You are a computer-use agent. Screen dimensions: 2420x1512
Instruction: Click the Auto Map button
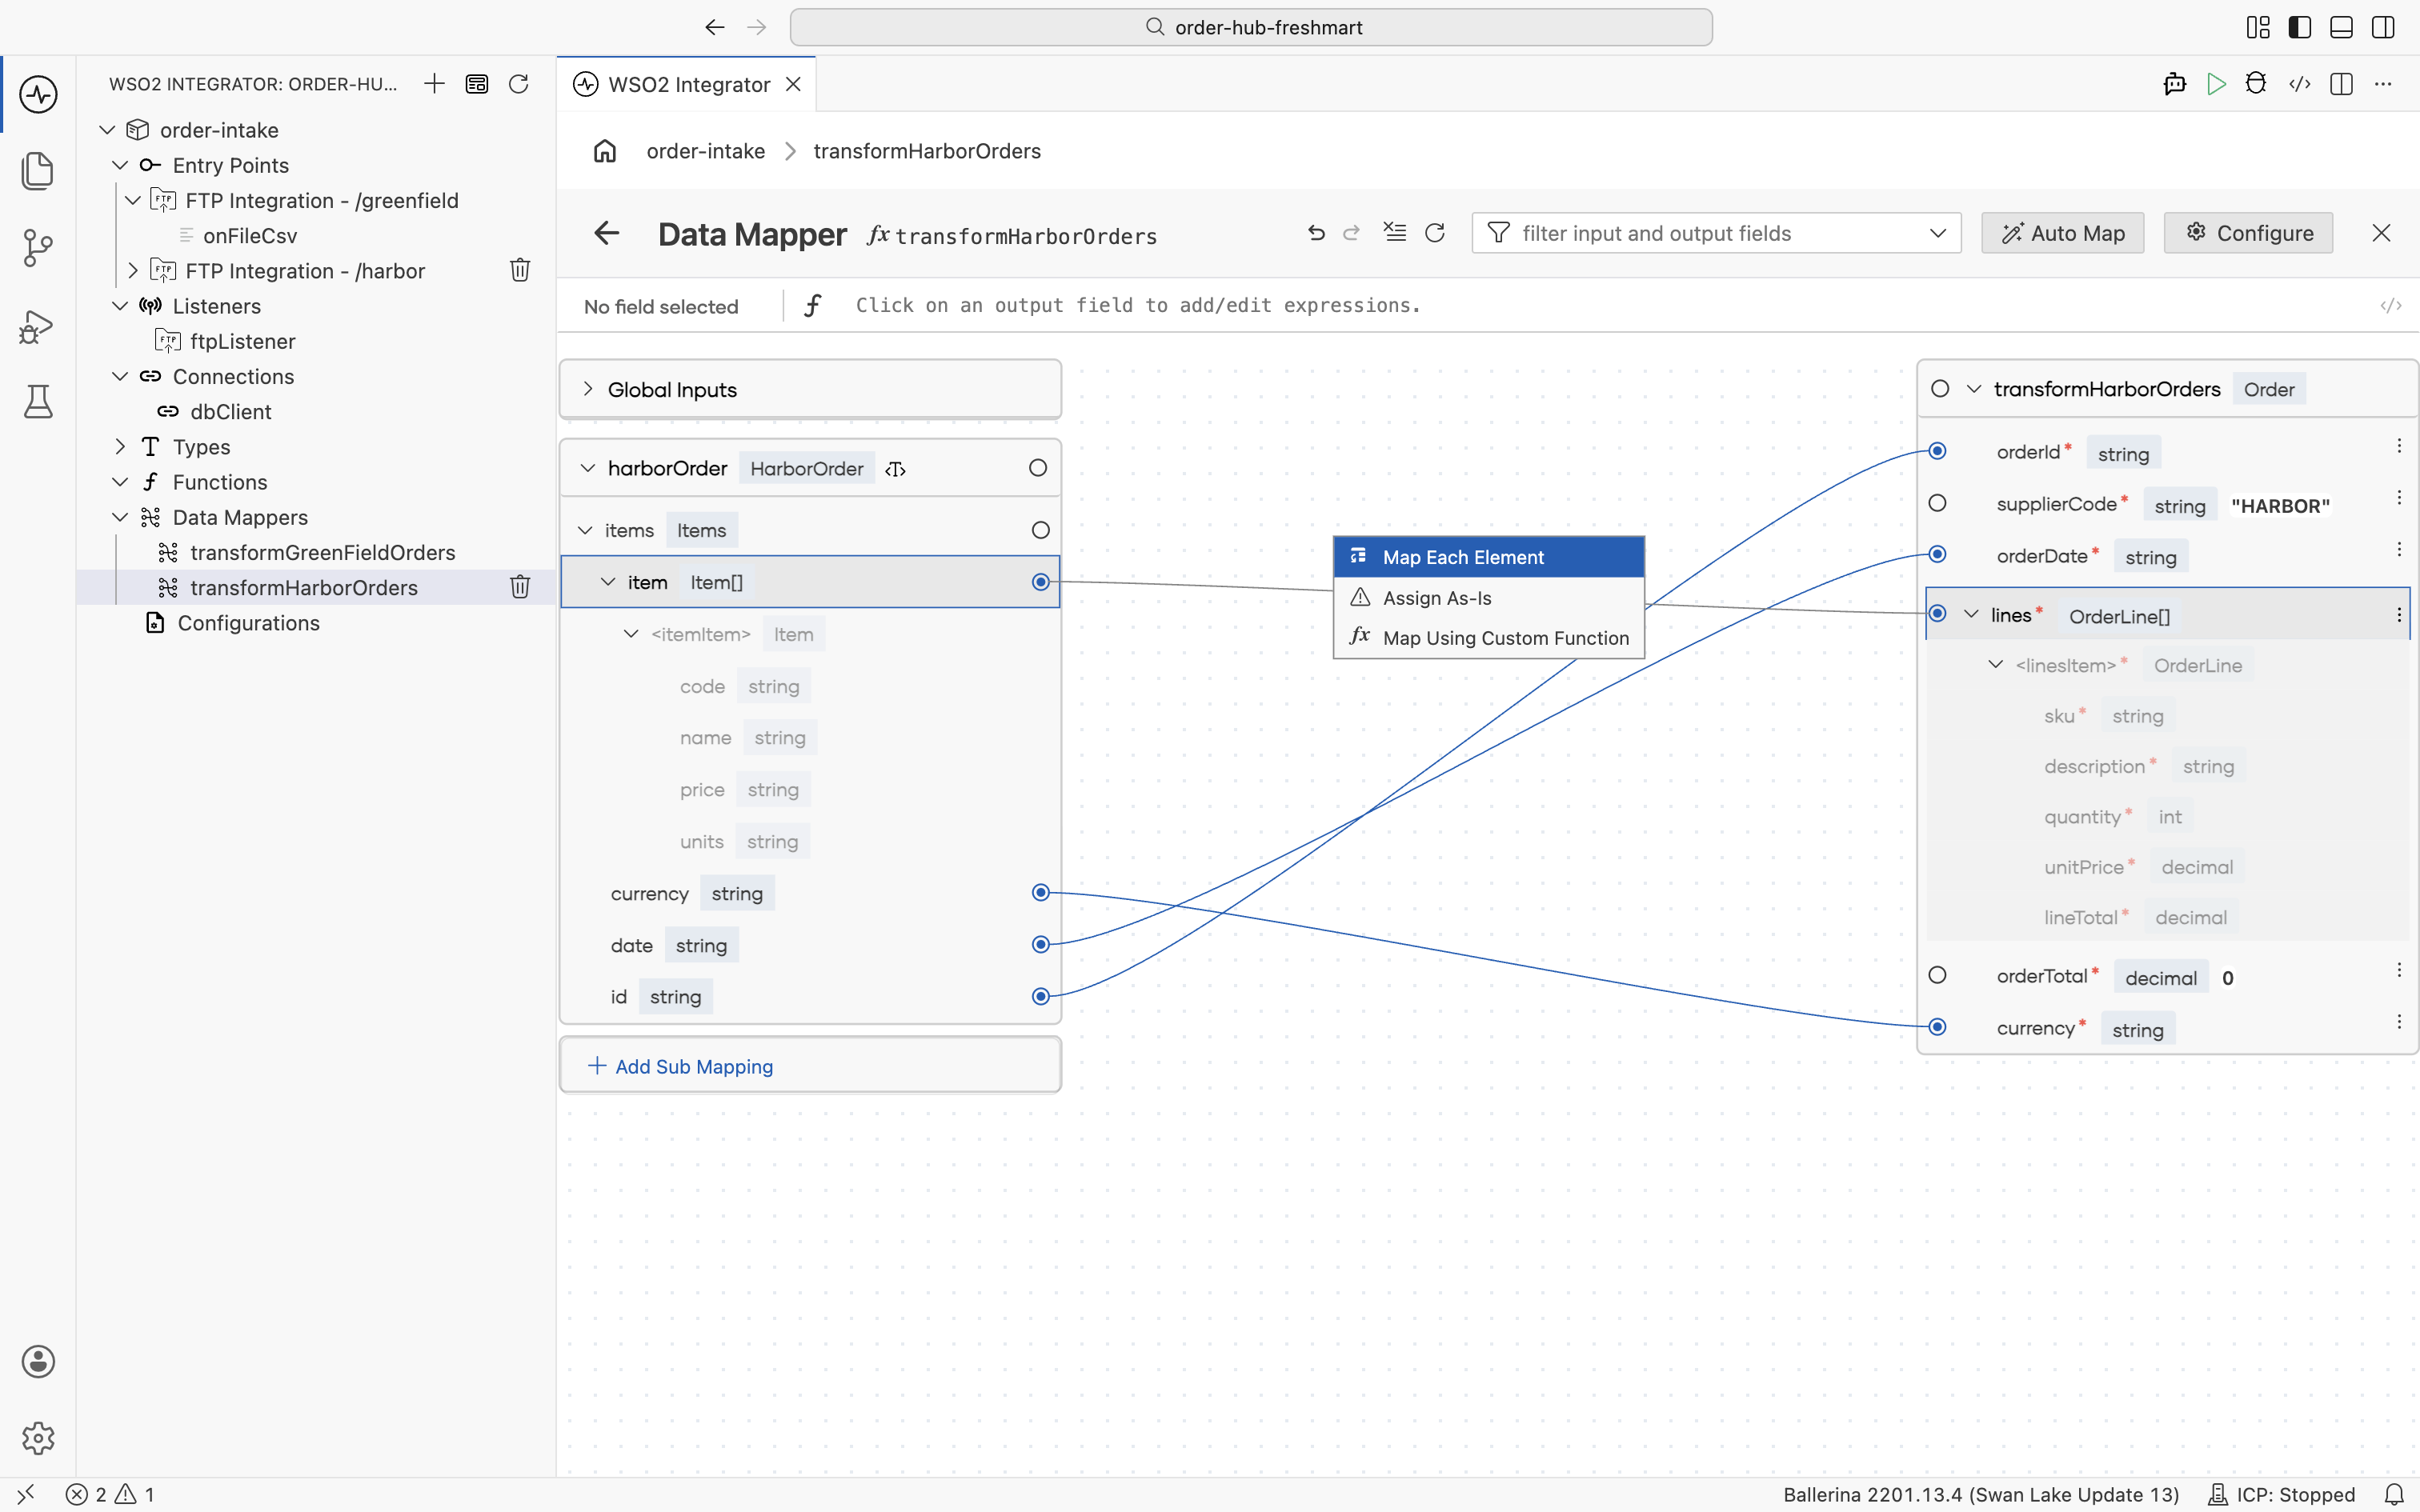(2063, 233)
